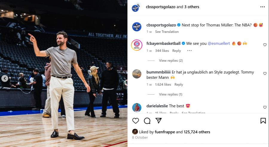Like fcbayernbasketball's comment

(x=265, y=45)
